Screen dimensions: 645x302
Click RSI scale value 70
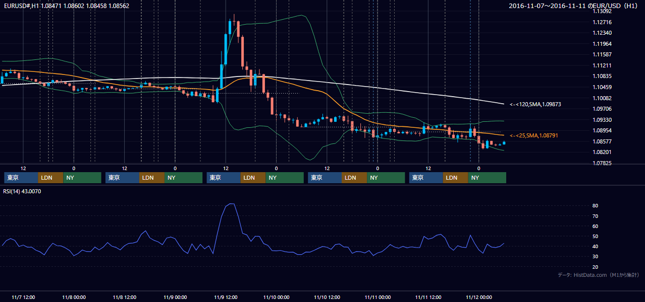596,216
